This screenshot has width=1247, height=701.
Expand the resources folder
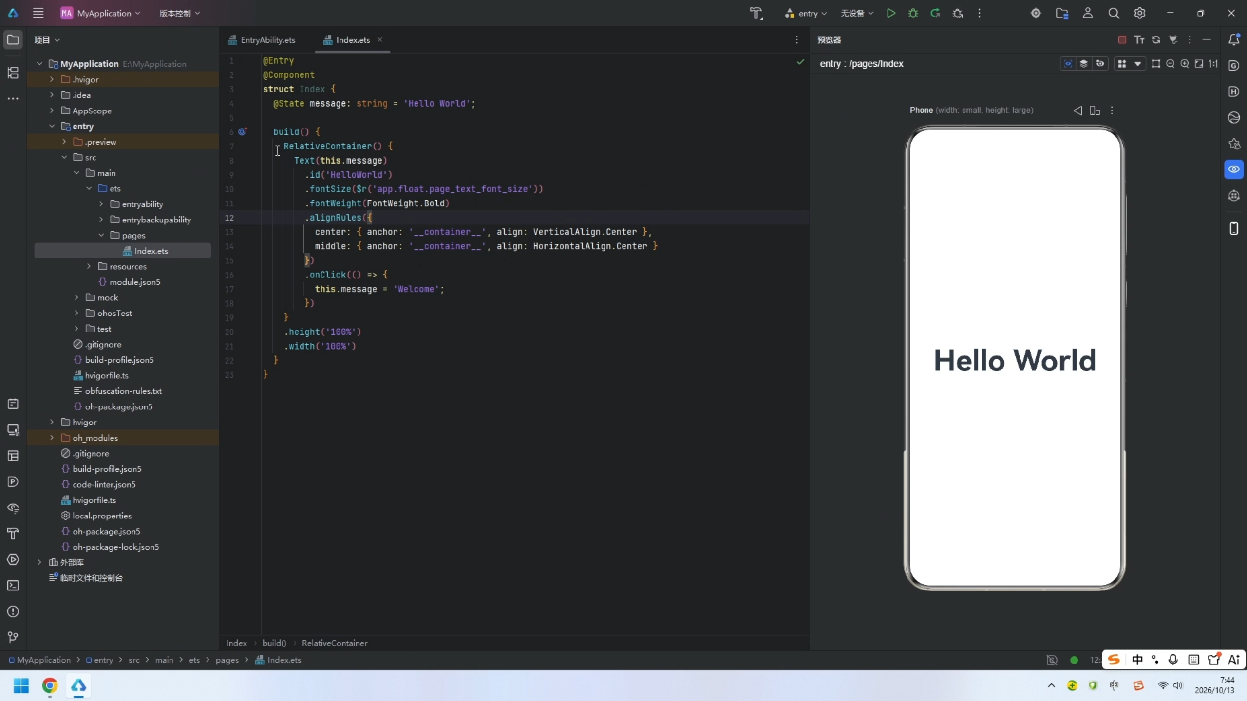pyautogui.click(x=89, y=266)
